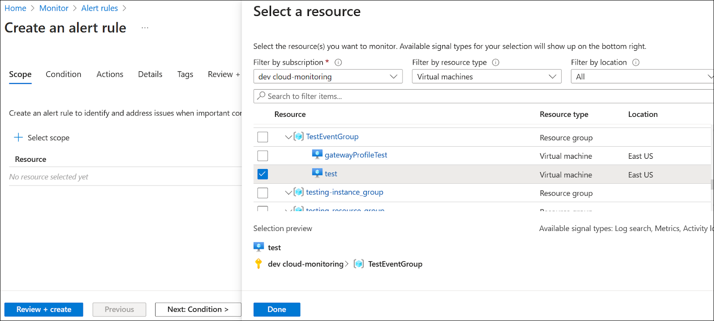Click the info icon beside Filter by subscription
Viewport: 714px width, 321px height.
pyautogui.click(x=338, y=62)
